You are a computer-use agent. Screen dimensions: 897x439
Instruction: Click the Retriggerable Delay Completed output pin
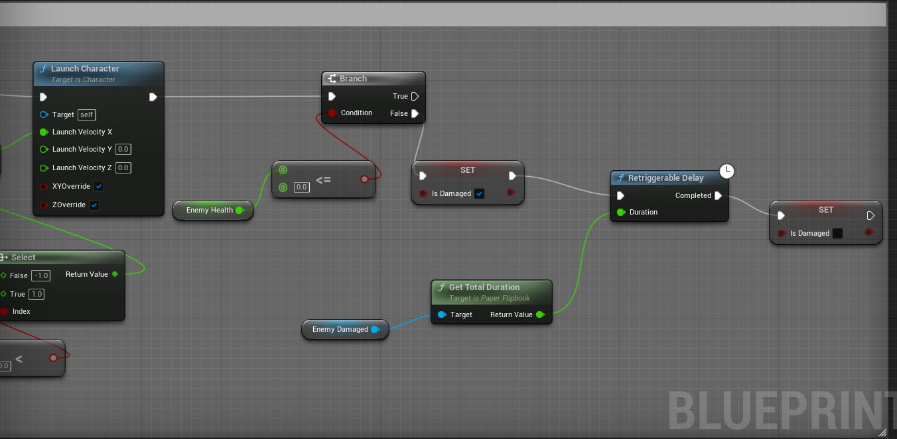click(x=718, y=196)
